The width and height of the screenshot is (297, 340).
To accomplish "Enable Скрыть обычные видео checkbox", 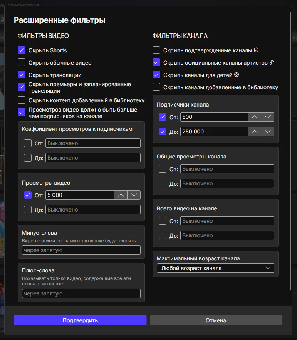I will [22, 62].
